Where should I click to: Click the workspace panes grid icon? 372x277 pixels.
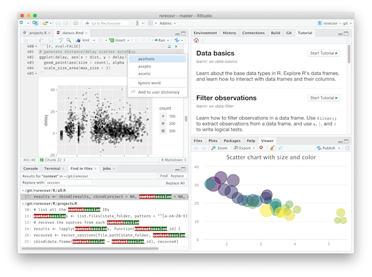pos(150,23)
